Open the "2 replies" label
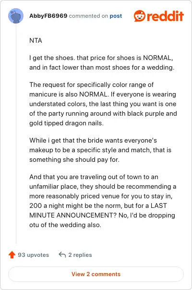The height and width of the screenshot is (290, 192). [x=80, y=255]
